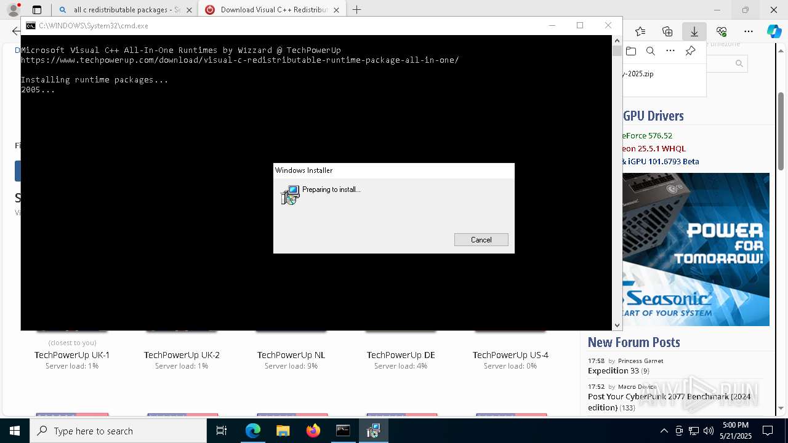Cancel the Windows Installer preparation

[x=481, y=240]
